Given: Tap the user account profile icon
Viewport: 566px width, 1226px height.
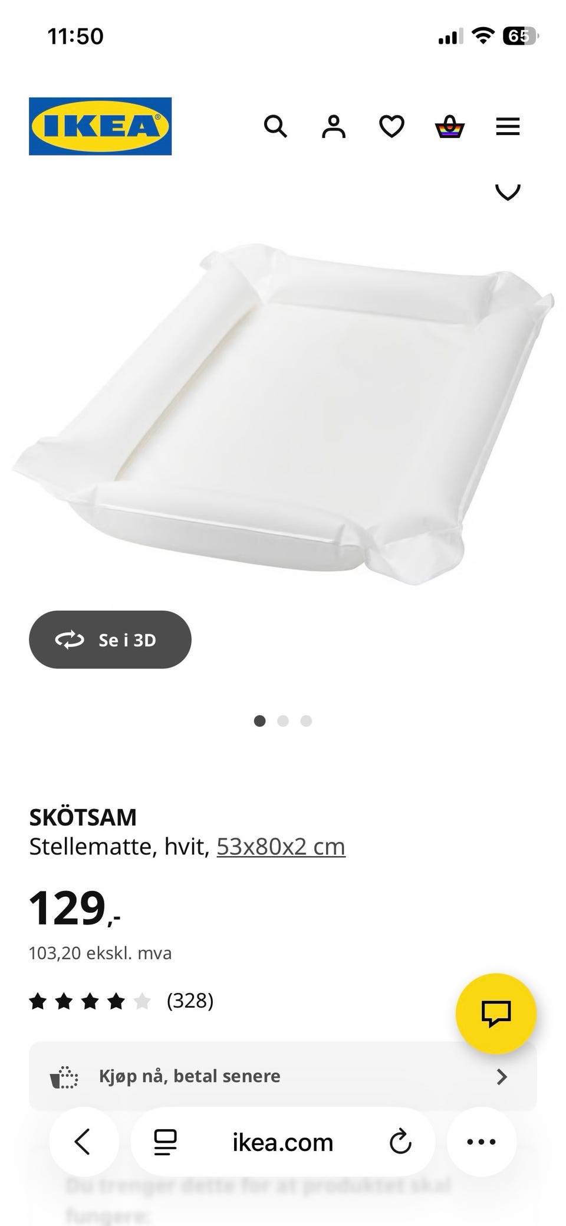Looking at the screenshot, I should coord(333,126).
